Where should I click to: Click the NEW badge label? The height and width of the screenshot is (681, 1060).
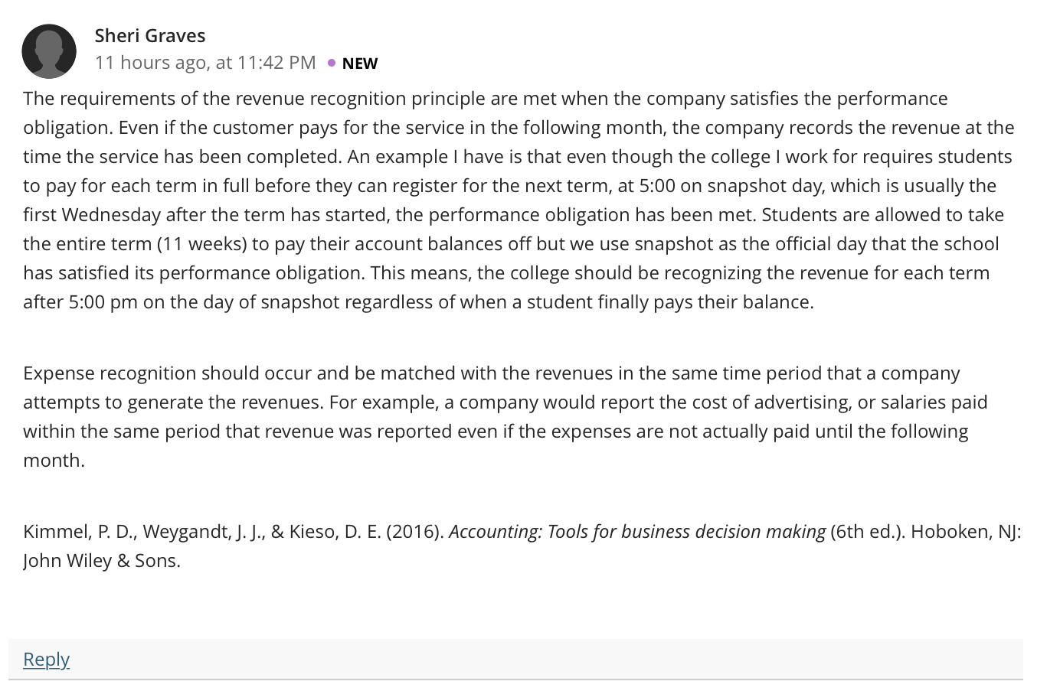pos(360,64)
